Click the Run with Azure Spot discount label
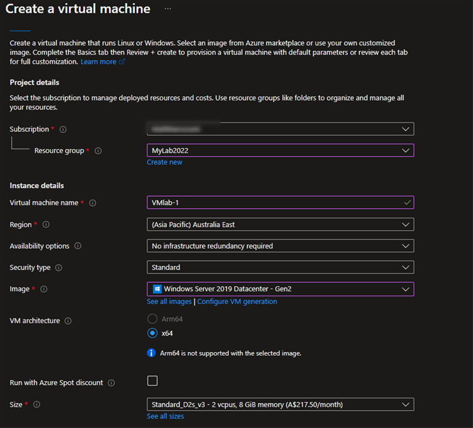The height and width of the screenshot is (428, 473). pos(56,383)
